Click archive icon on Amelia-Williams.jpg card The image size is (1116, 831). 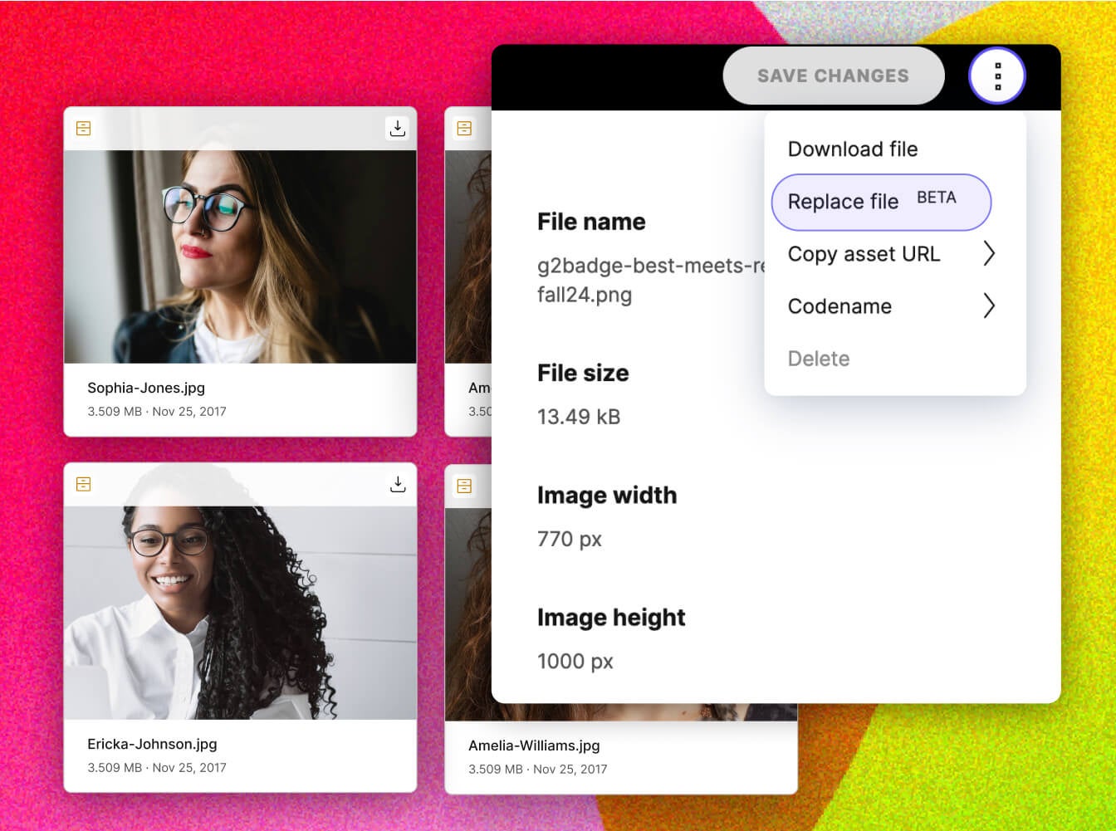[464, 486]
